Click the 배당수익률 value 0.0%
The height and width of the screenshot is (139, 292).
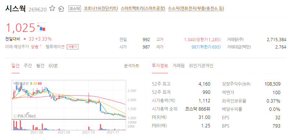[275, 109]
